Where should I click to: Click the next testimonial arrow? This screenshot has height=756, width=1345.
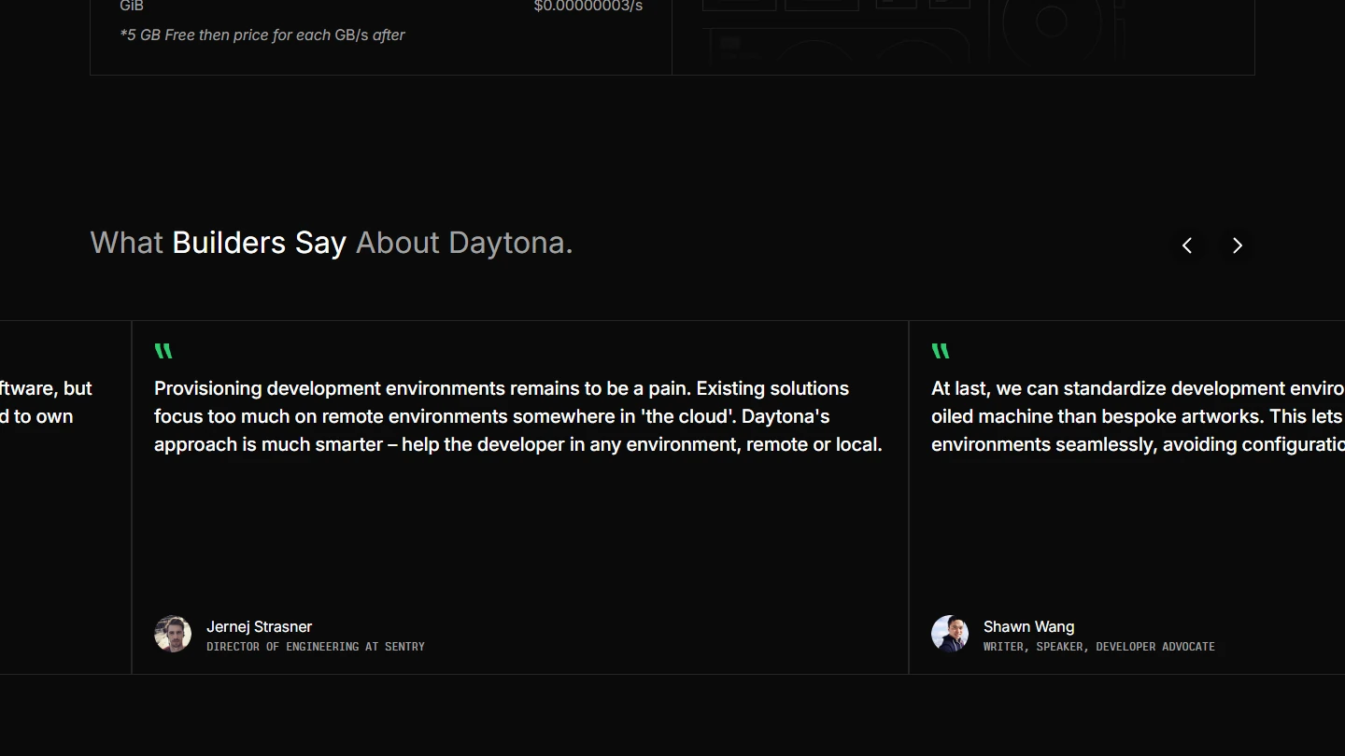(x=1238, y=245)
